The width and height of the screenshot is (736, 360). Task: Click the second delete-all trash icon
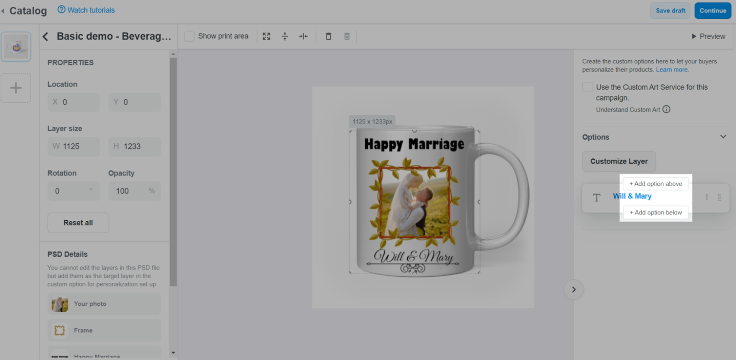[347, 36]
